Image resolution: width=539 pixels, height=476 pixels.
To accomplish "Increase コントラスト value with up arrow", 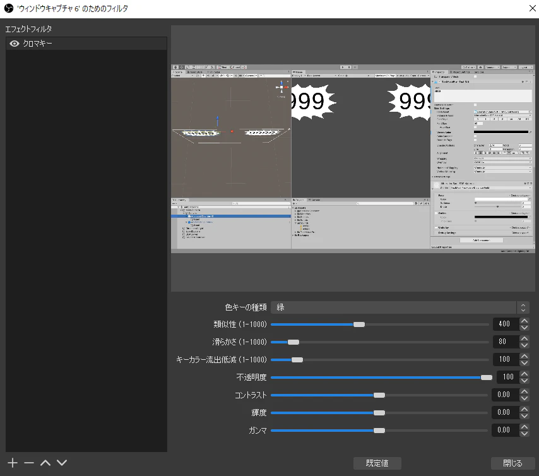I will [524, 391].
